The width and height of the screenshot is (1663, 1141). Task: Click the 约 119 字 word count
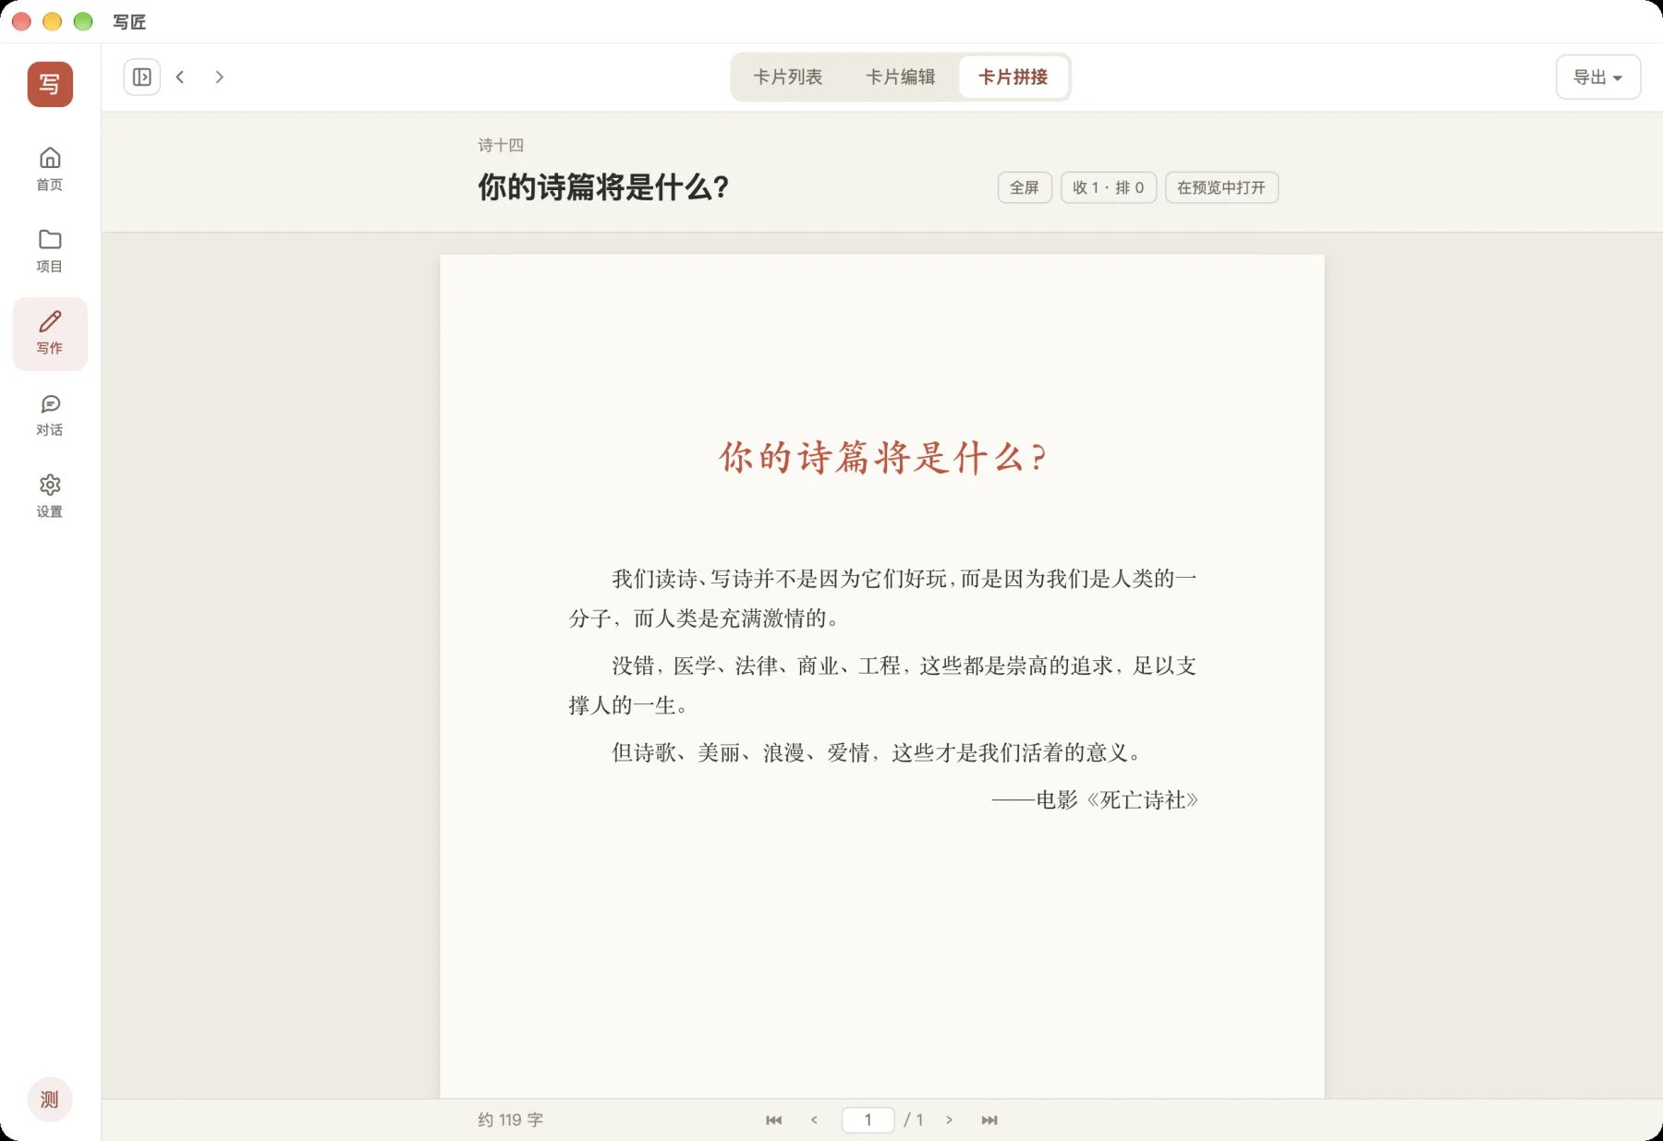click(x=511, y=1120)
